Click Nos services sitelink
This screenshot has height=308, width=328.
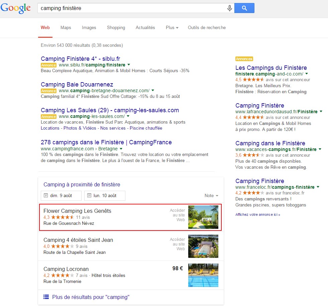[x=113, y=128]
